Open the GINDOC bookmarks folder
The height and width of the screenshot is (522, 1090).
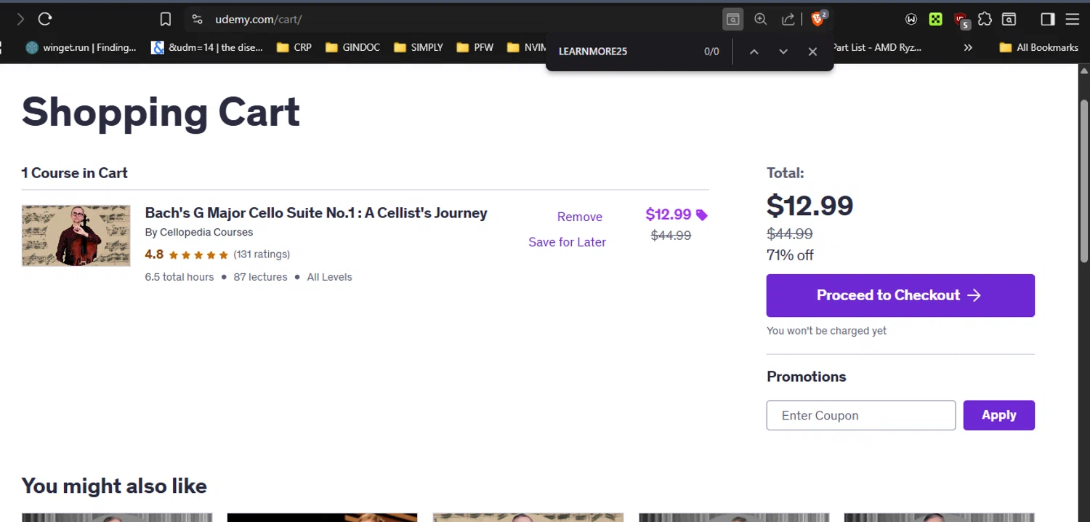pyautogui.click(x=353, y=47)
